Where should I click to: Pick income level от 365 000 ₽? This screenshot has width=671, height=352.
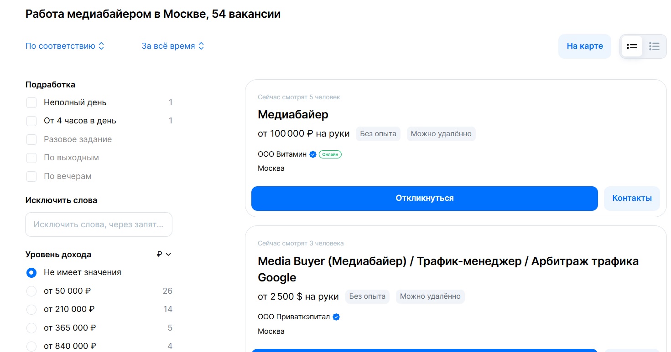pos(31,328)
